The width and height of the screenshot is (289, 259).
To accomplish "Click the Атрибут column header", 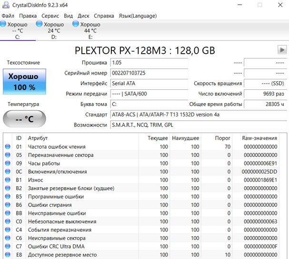I will 38,138.
